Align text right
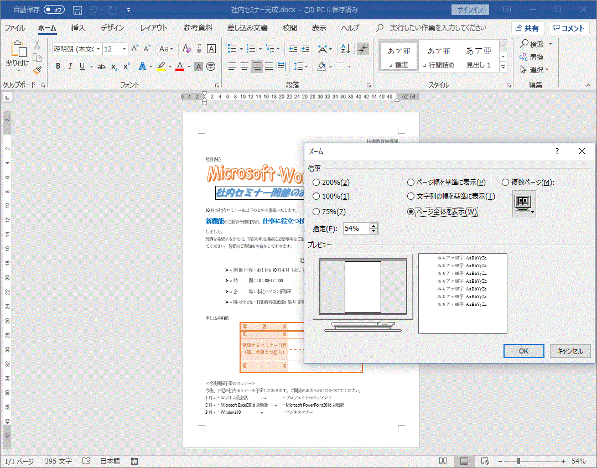Image resolution: width=597 pixels, height=468 pixels. [257, 66]
